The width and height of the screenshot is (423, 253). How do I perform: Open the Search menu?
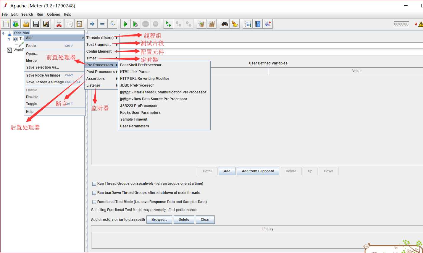[27, 14]
